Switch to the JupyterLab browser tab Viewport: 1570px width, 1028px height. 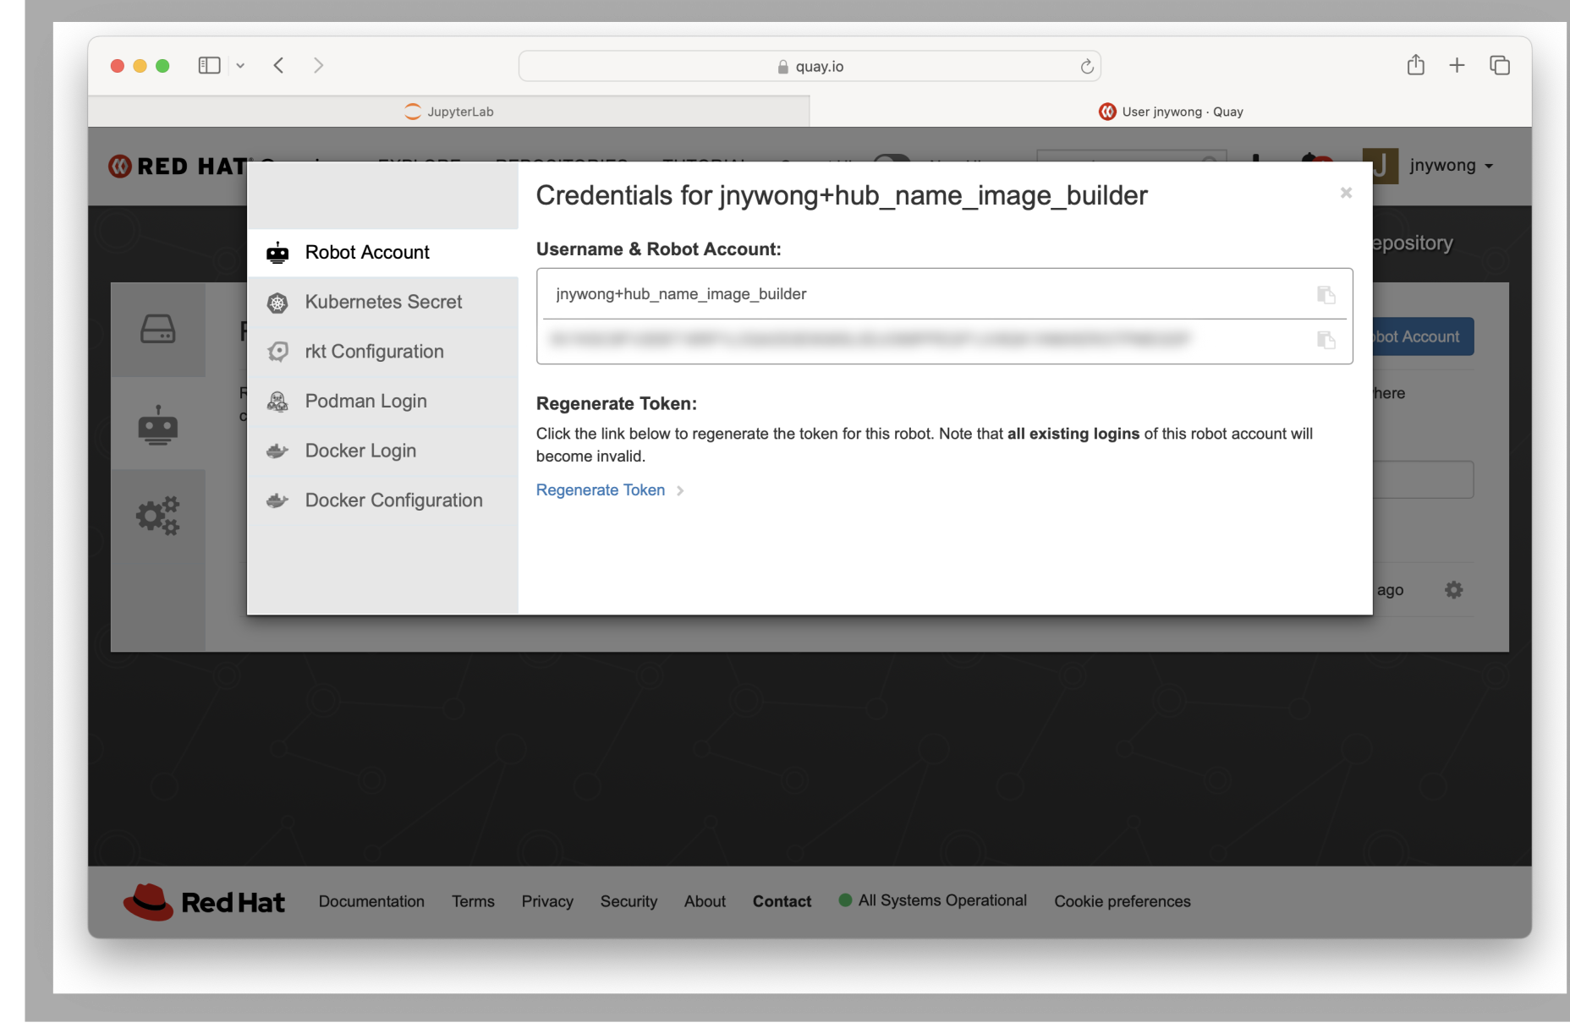(x=449, y=111)
